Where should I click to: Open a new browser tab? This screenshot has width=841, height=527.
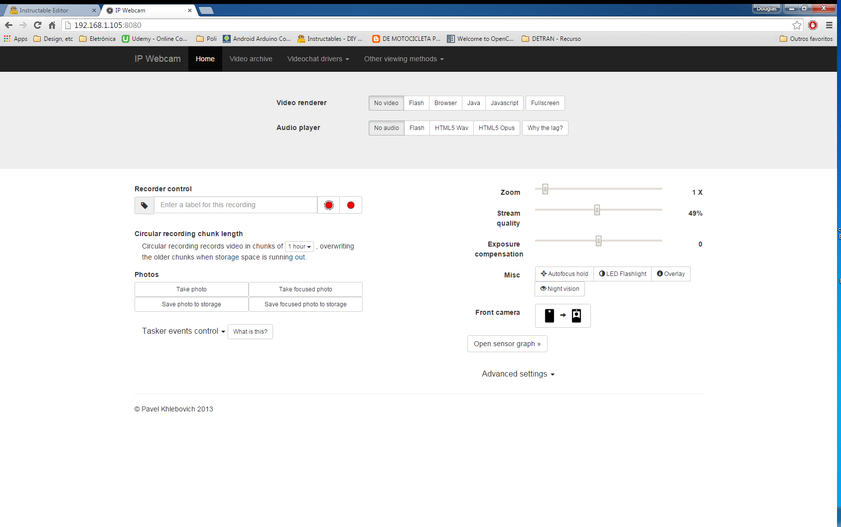(206, 10)
